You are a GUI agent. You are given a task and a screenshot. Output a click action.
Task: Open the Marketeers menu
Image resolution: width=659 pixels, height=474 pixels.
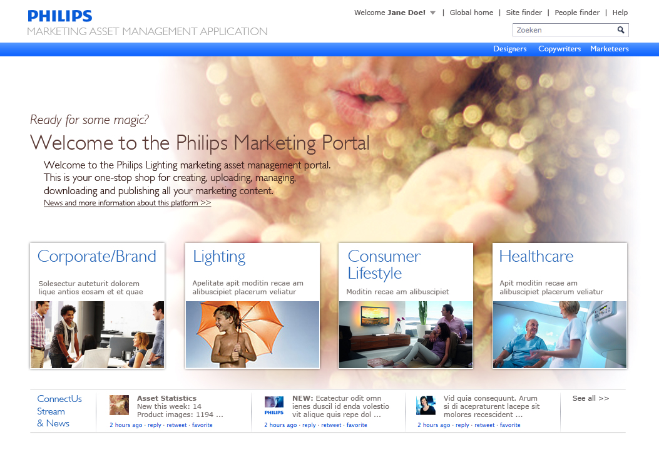tap(609, 49)
